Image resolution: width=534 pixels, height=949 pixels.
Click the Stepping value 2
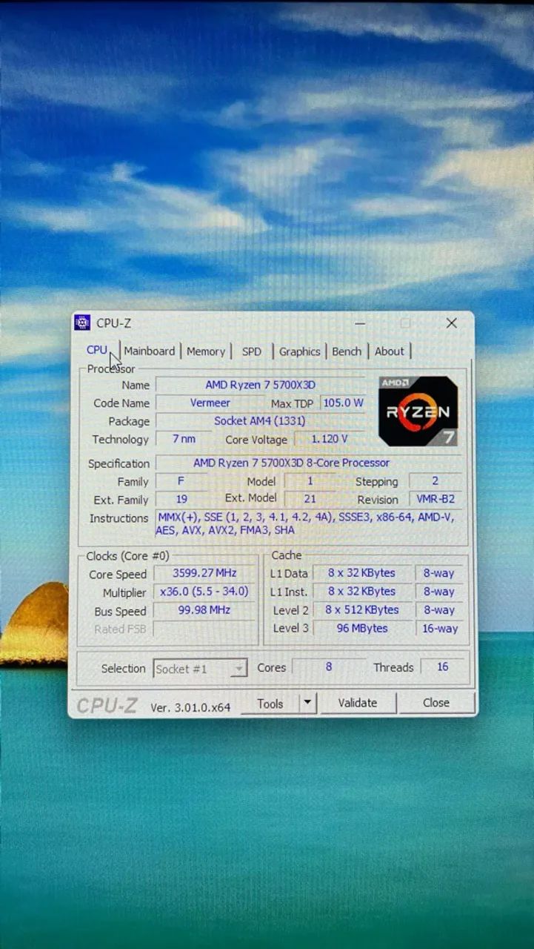pos(435,481)
